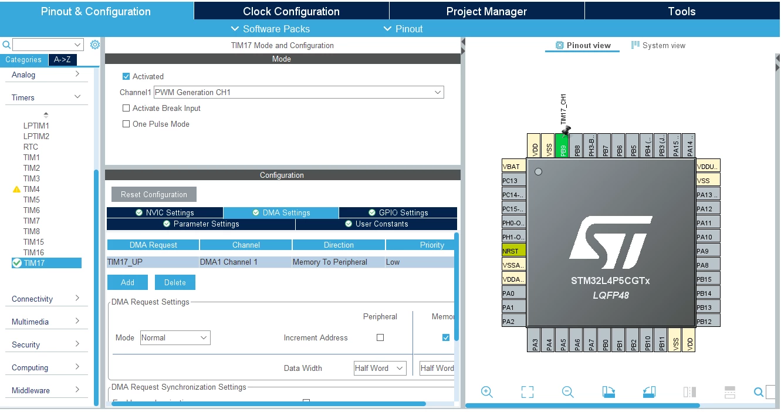Select TIM4 in the timers list

point(32,189)
